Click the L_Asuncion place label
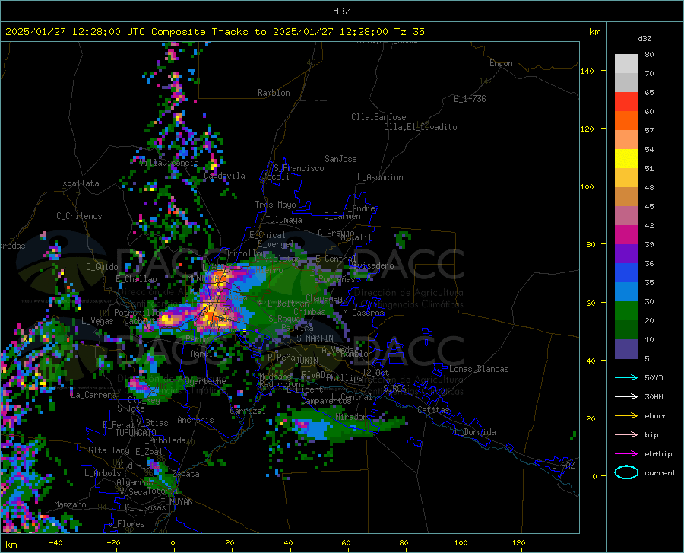 pyautogui.click(x=380, y=177)
